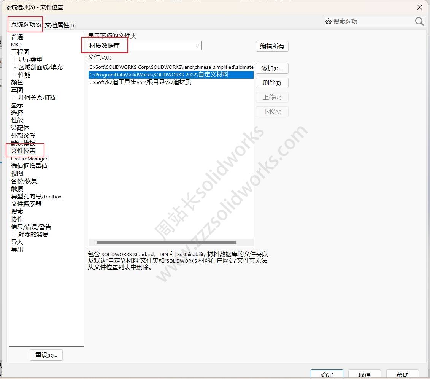Image resolution: width=430 pixels, height=379 pixels.
Task: Switch to the 文档属性 tab
Action: [x=60, y=25]
